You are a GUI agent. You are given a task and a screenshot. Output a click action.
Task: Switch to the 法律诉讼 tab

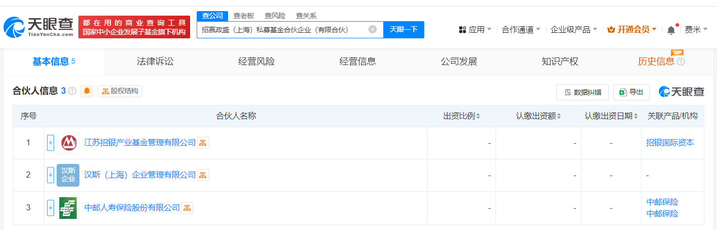coord(155,62)
